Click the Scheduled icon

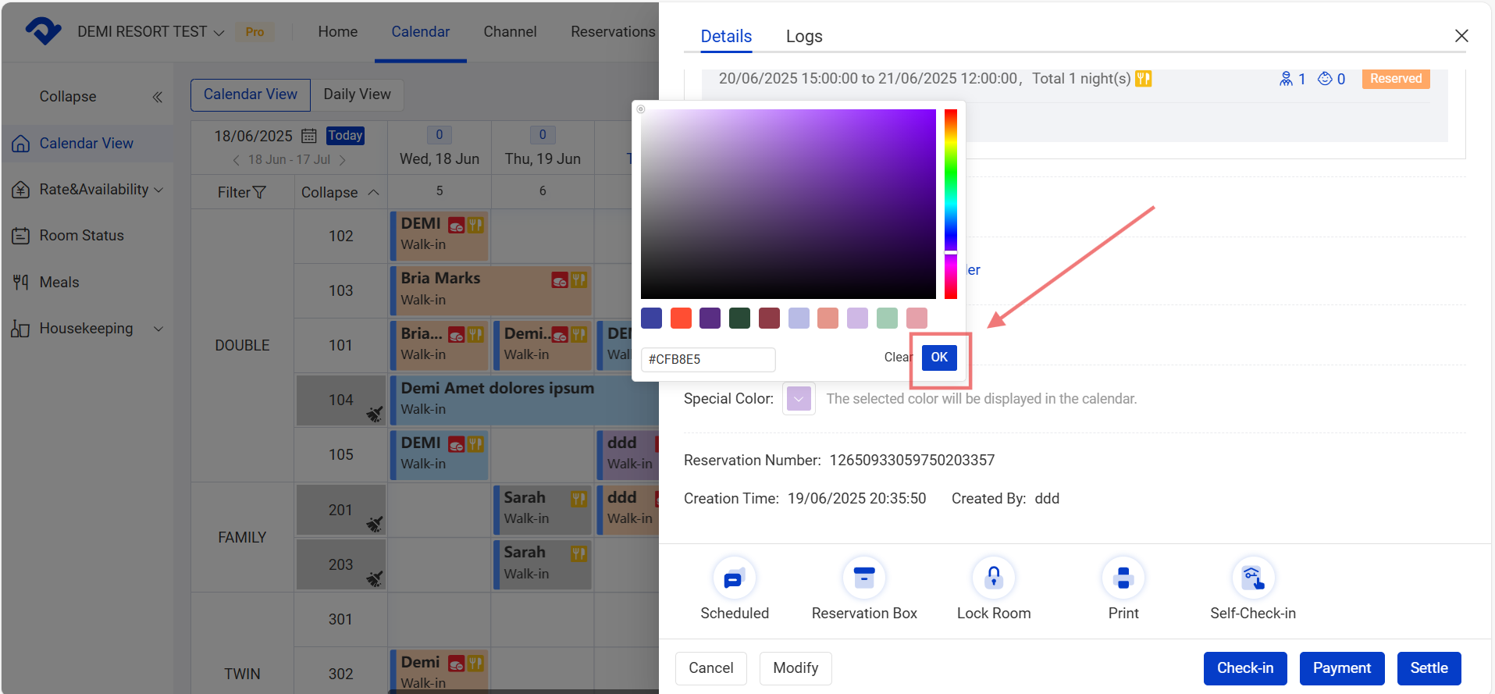coord(734,578)
